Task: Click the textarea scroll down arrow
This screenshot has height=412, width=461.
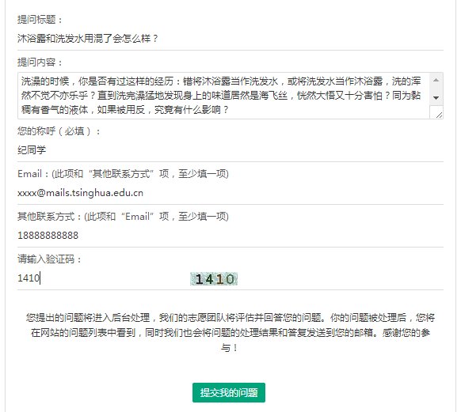Action: coord(436,98)
